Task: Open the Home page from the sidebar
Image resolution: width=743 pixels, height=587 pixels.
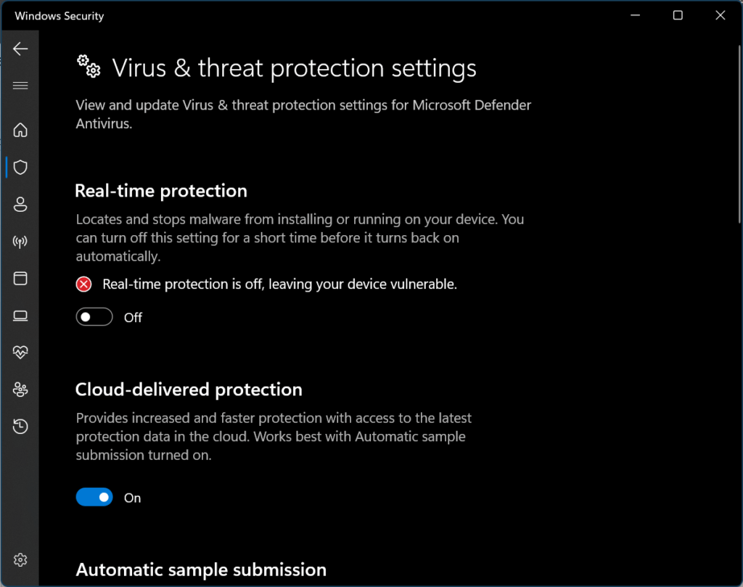Action: click(x=20, y=130)
